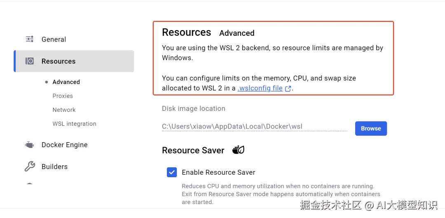Click the Enable Resource Saver label text
445x218 pixels.
tap(218, 172)
